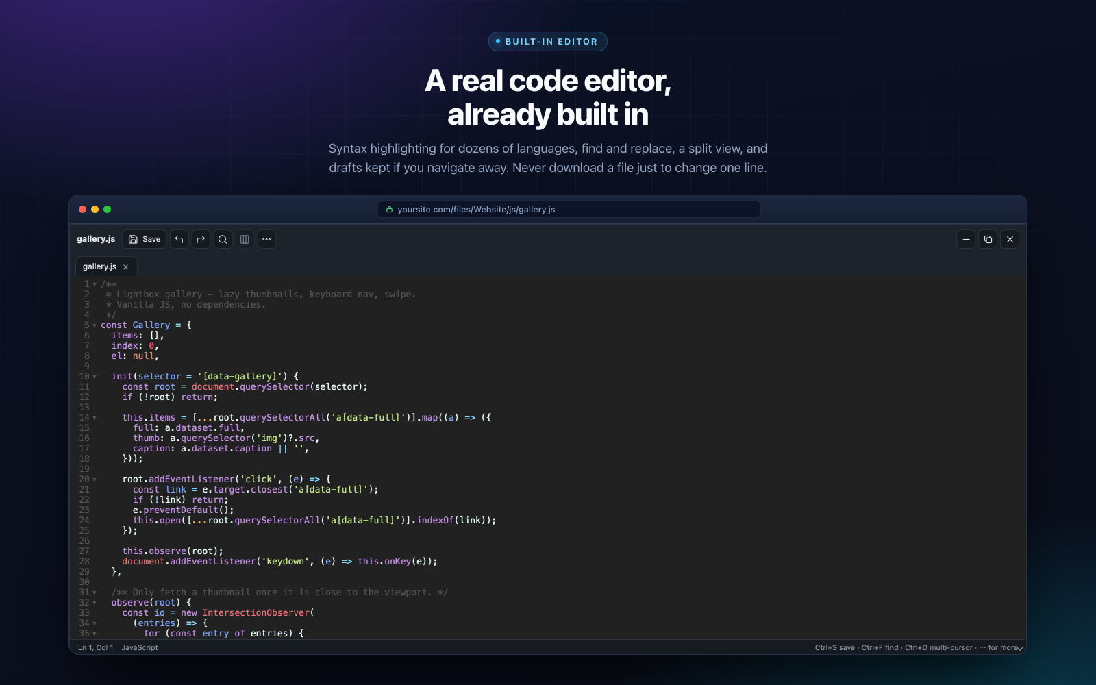
Task: Click the 'e.preventDefault();' line
Action: click(x=184, y=510)
